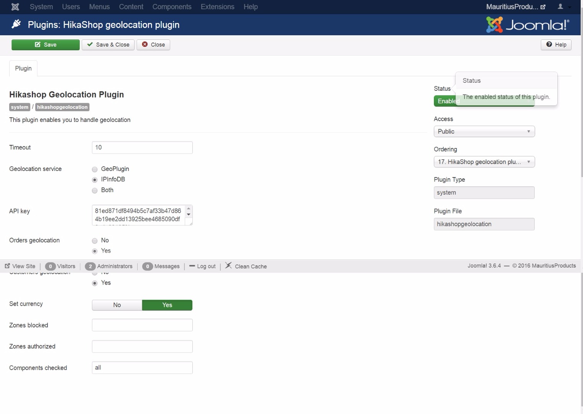583x414 pixels.
Task: Open the MauritiusProdu... site link
Action: 516,7
